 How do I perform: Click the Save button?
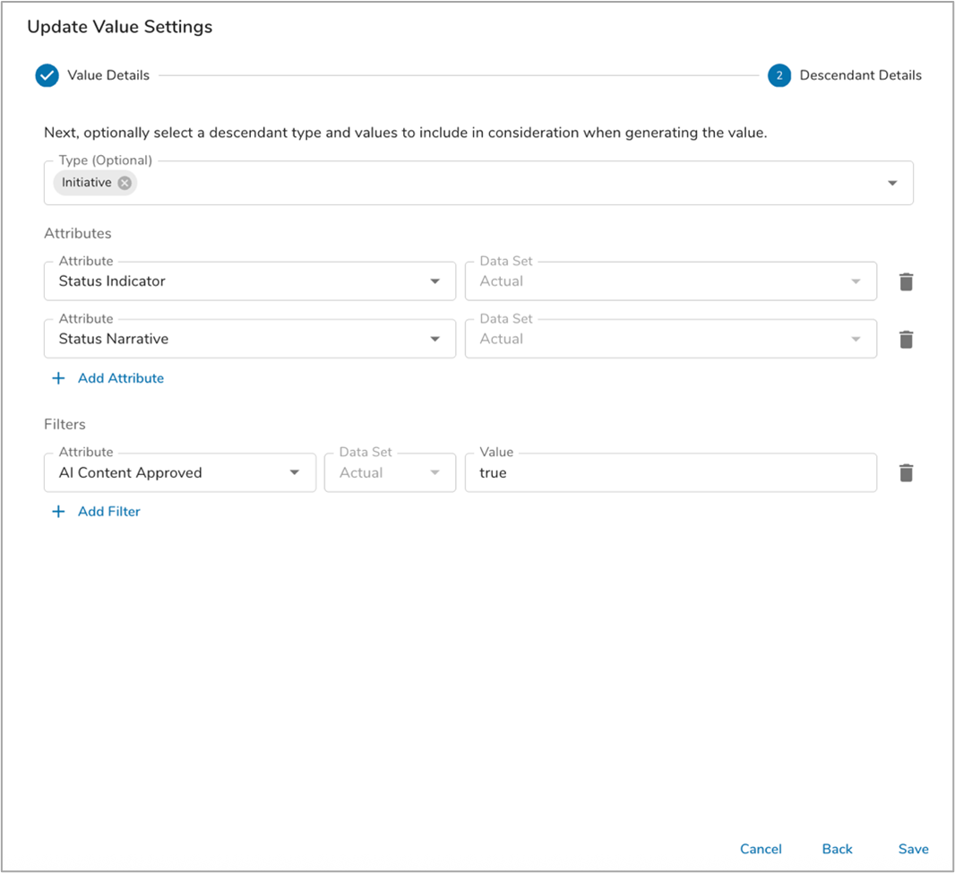click(913, 849)
